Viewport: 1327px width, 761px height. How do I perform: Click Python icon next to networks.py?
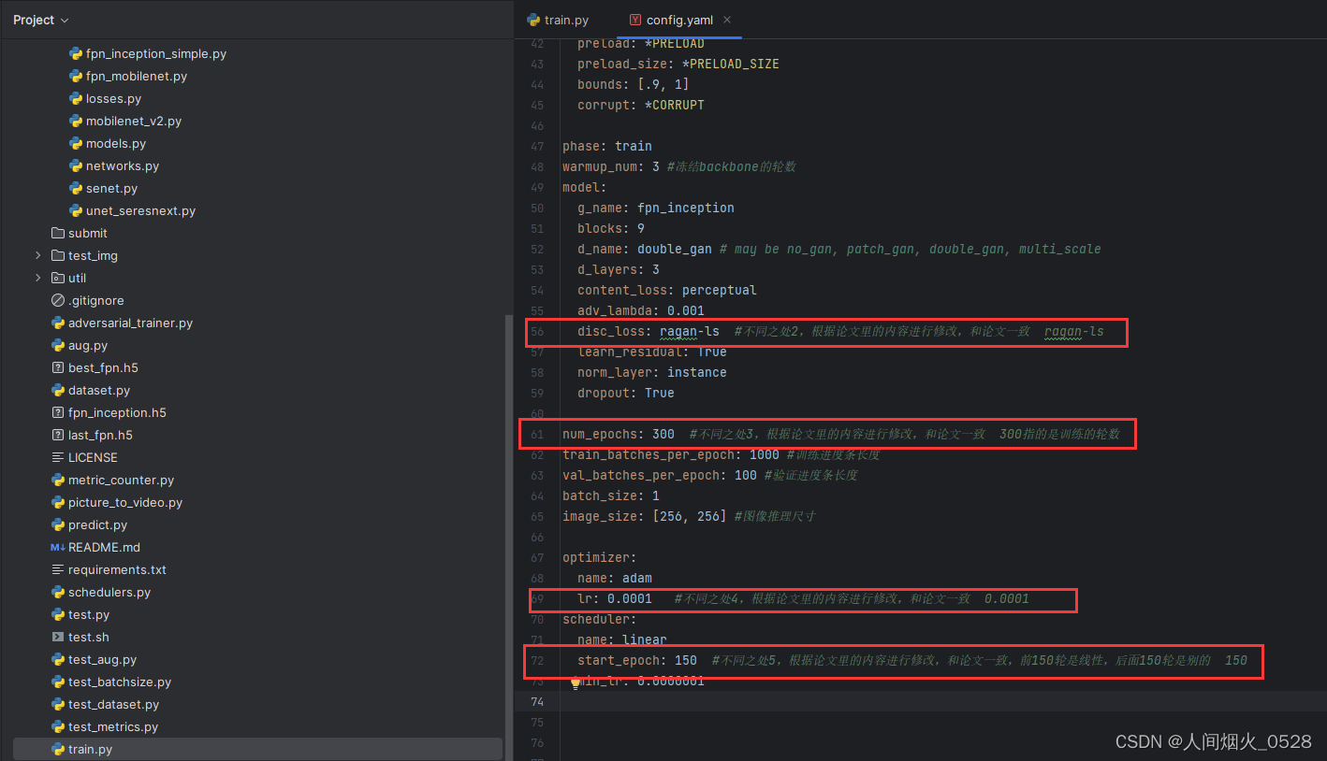point(76,165)
